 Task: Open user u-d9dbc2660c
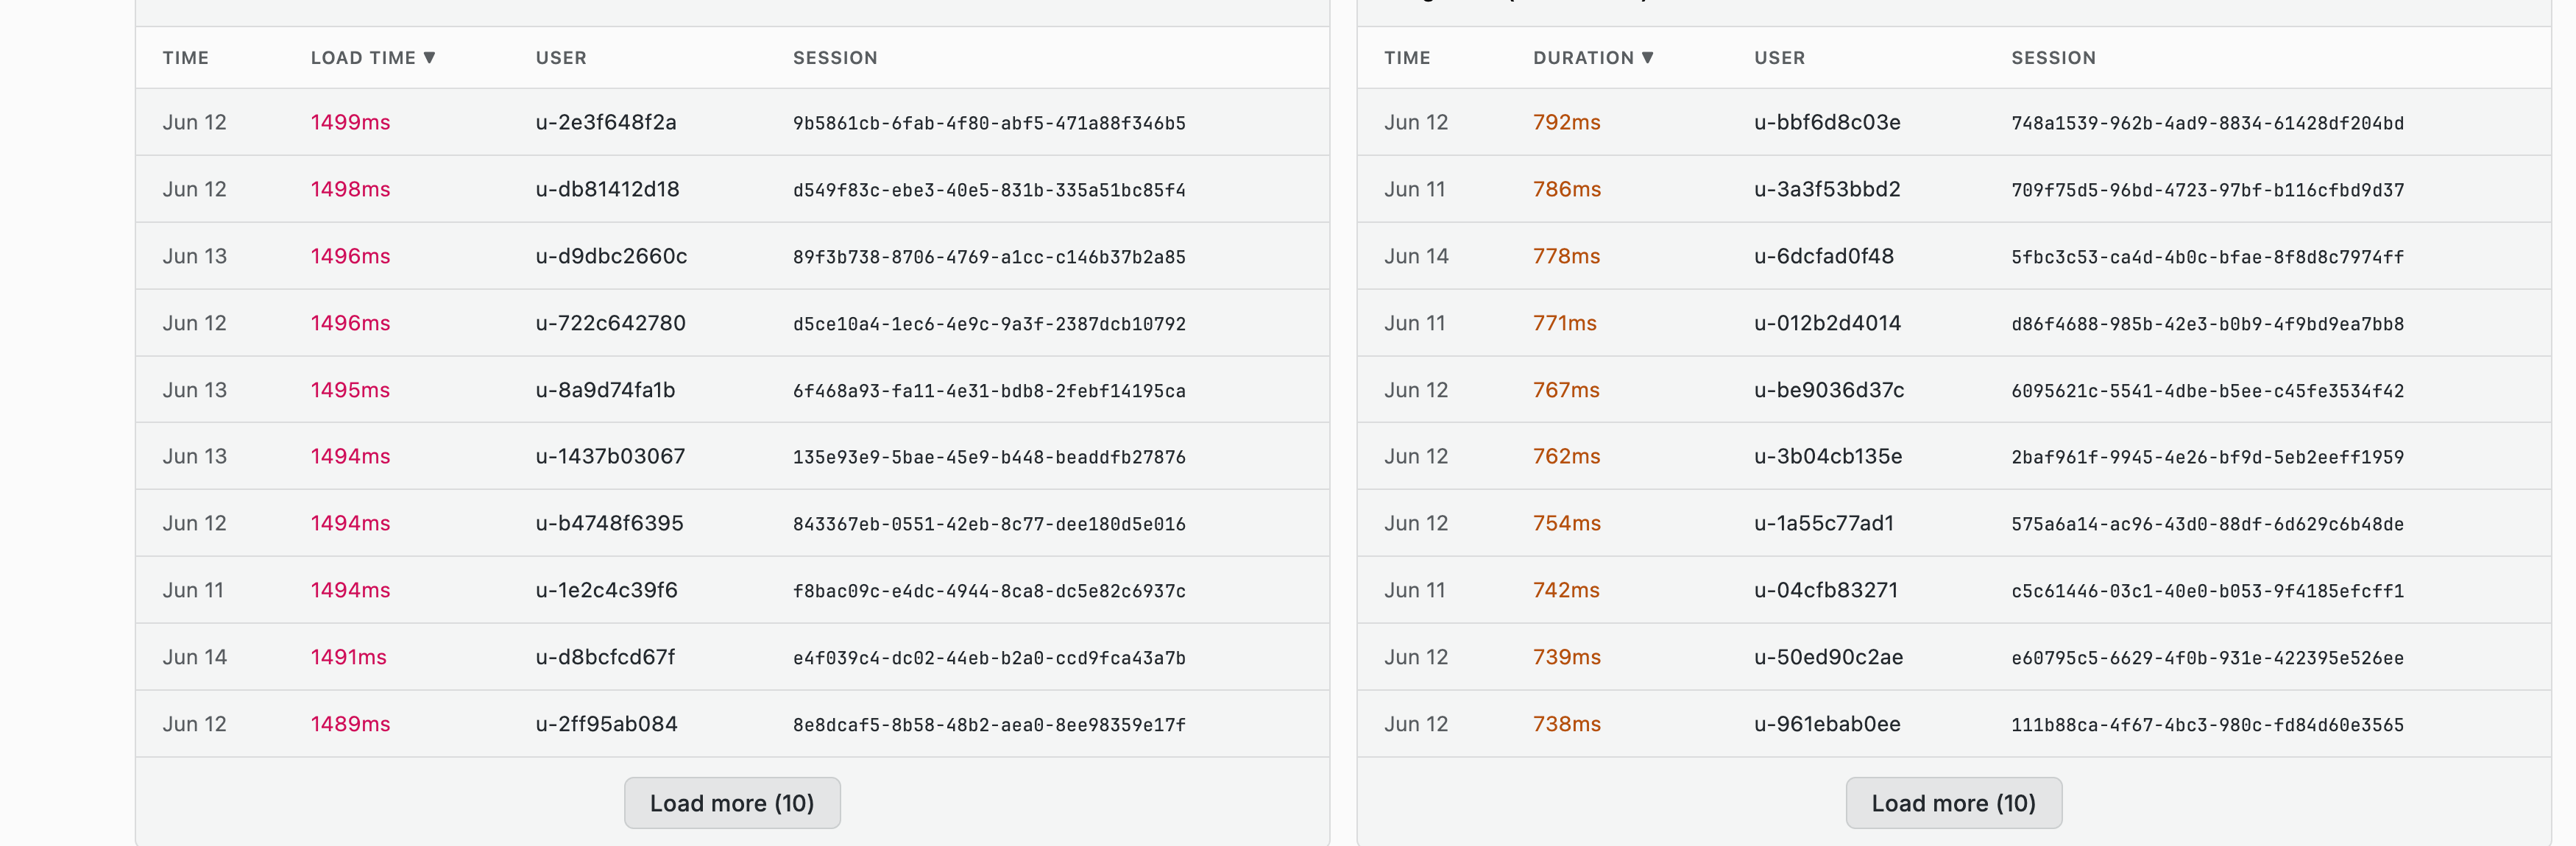[x=611, y=256]
